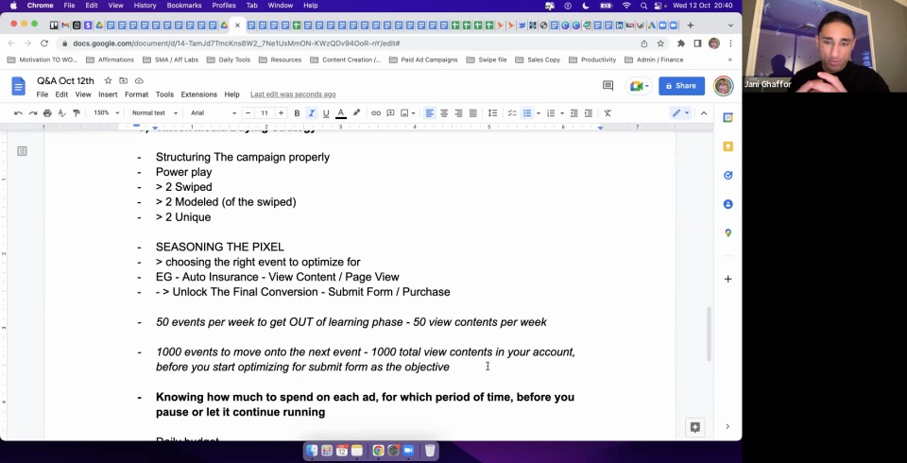Viewport: 907px width, 463px height.
Task: Click the Decrease indent icon
Action: tap(573, 112)
